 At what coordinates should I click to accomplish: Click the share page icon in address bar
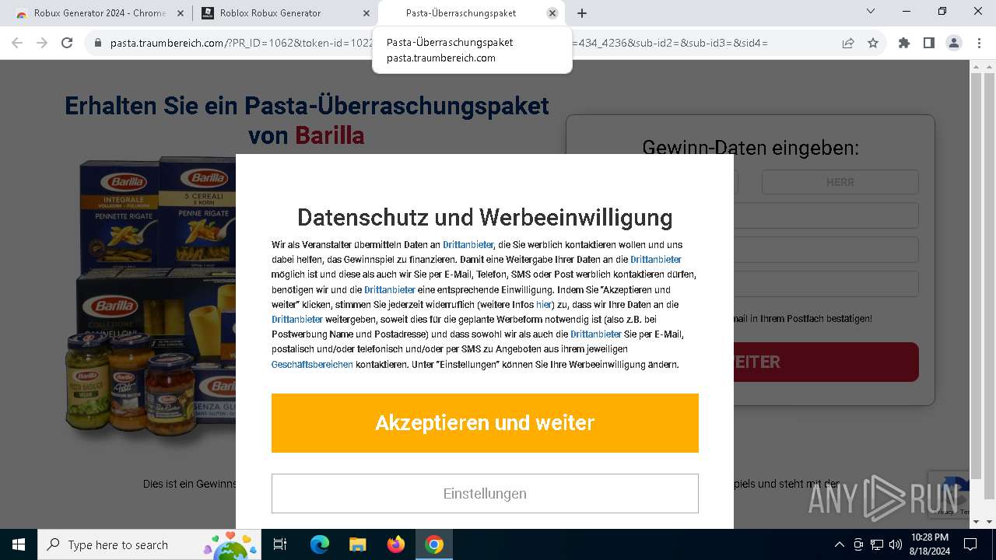(848, 43)
